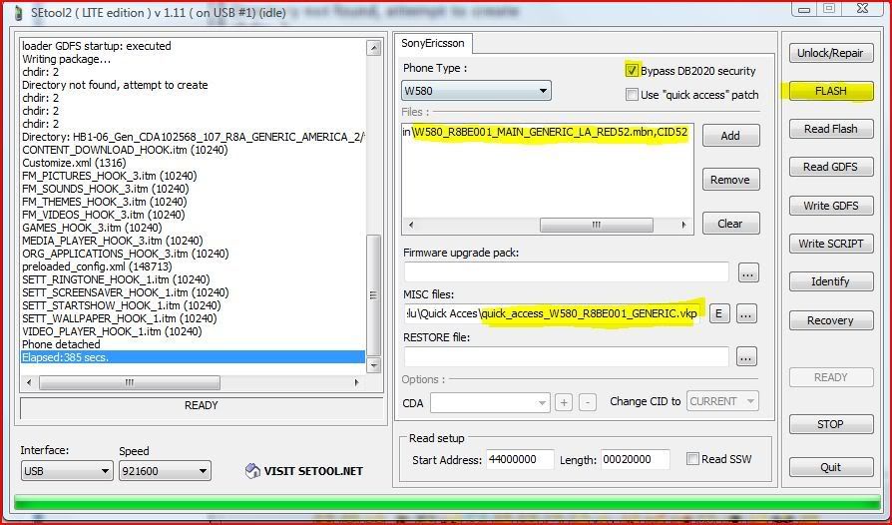Open the Phone Type W580 dropdown
892x525 pixels.
(476, 91)
